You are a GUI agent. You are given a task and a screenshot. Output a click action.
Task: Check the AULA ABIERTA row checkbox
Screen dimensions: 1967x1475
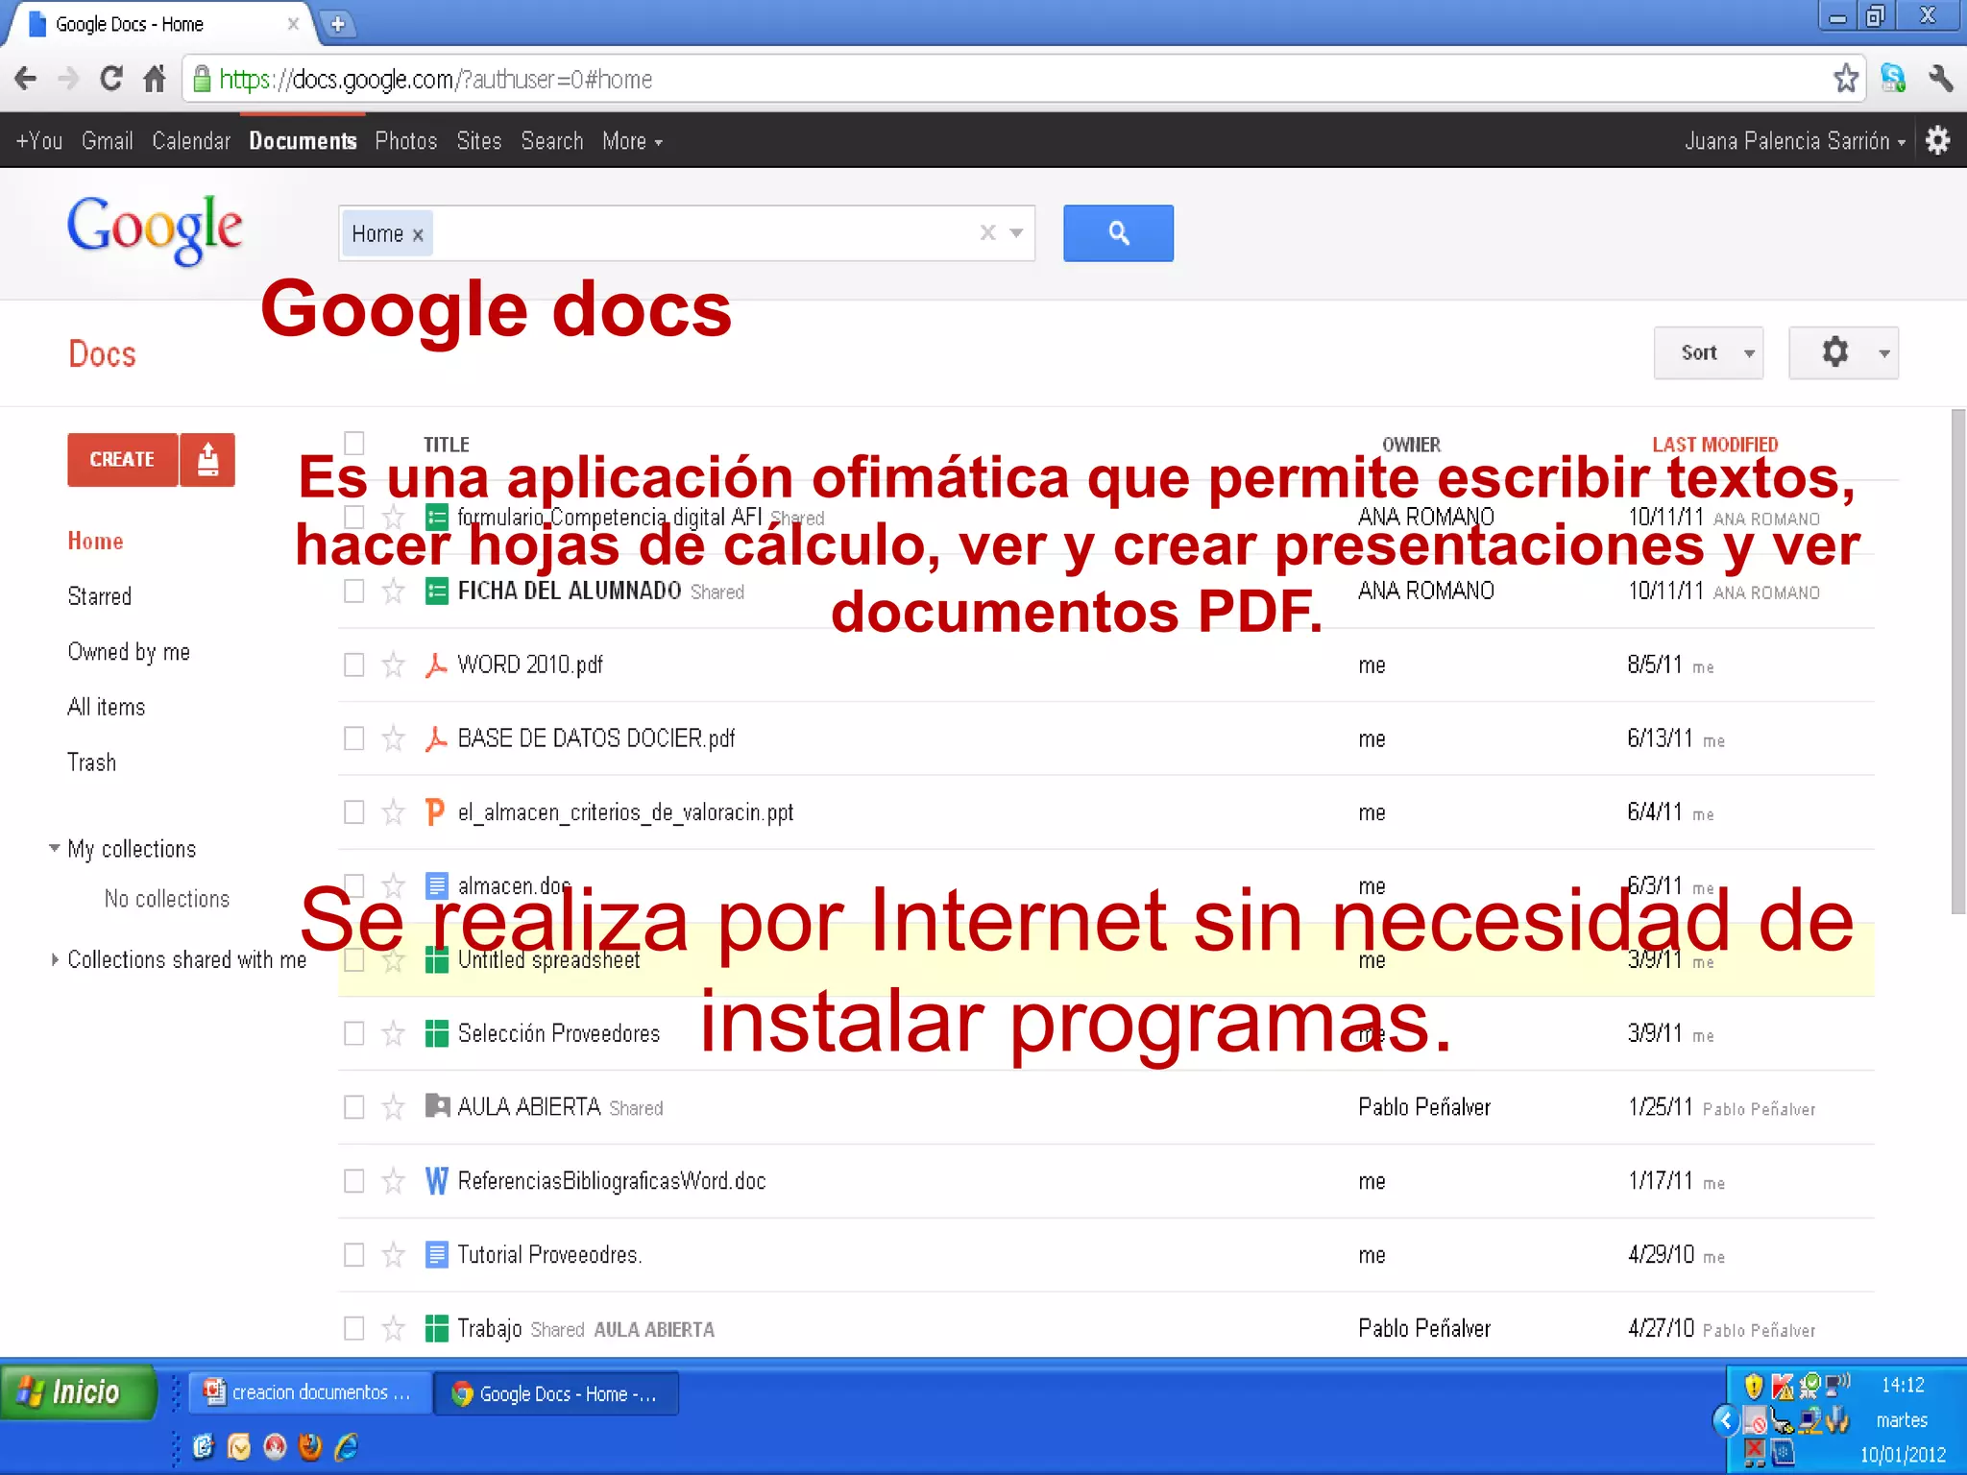(354, 1107)
